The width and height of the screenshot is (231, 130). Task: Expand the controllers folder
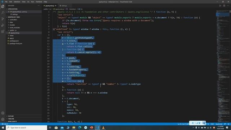13,19
